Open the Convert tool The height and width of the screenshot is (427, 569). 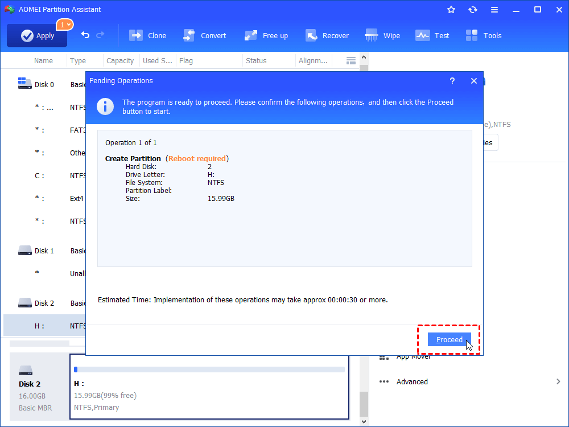(x=205, y=35)
